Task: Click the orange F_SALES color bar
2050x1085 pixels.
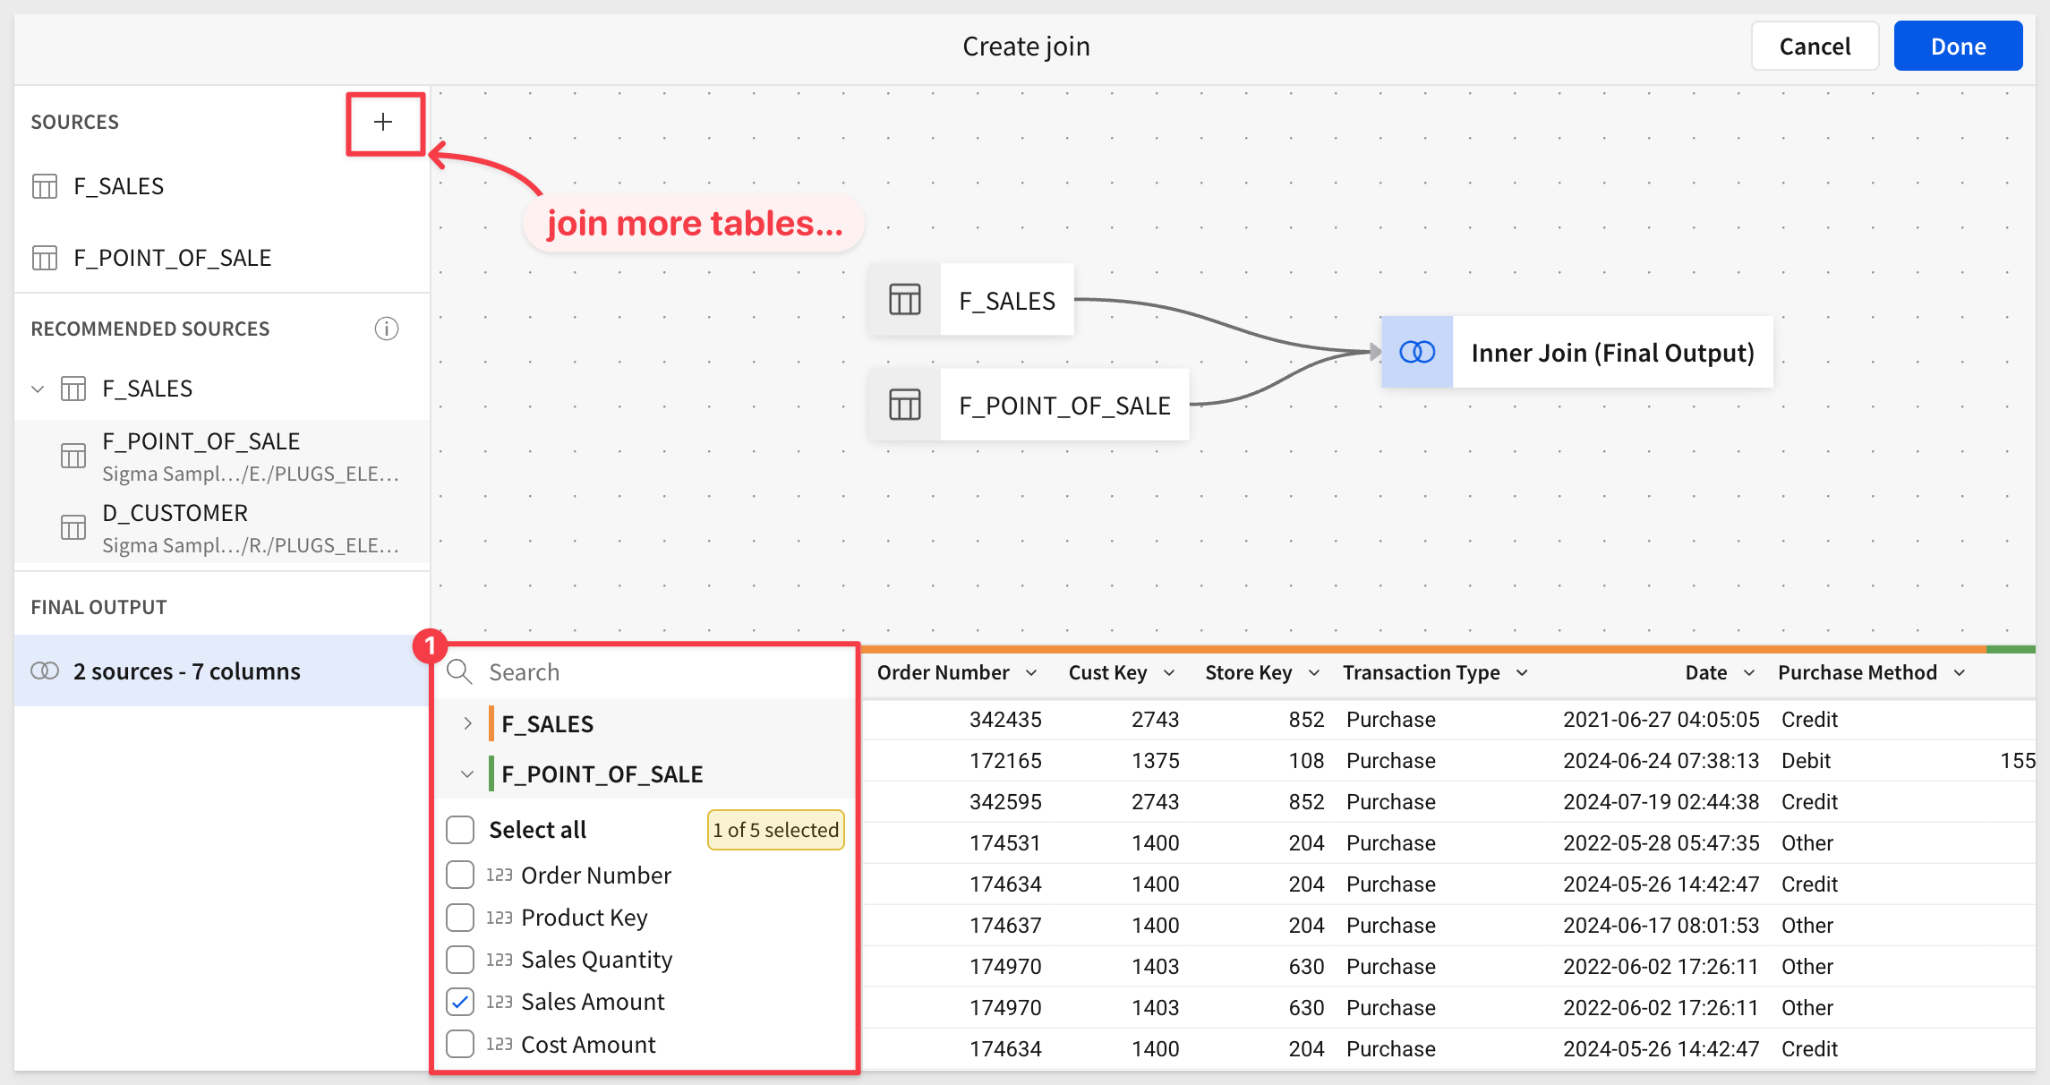Action: point(491,723)
